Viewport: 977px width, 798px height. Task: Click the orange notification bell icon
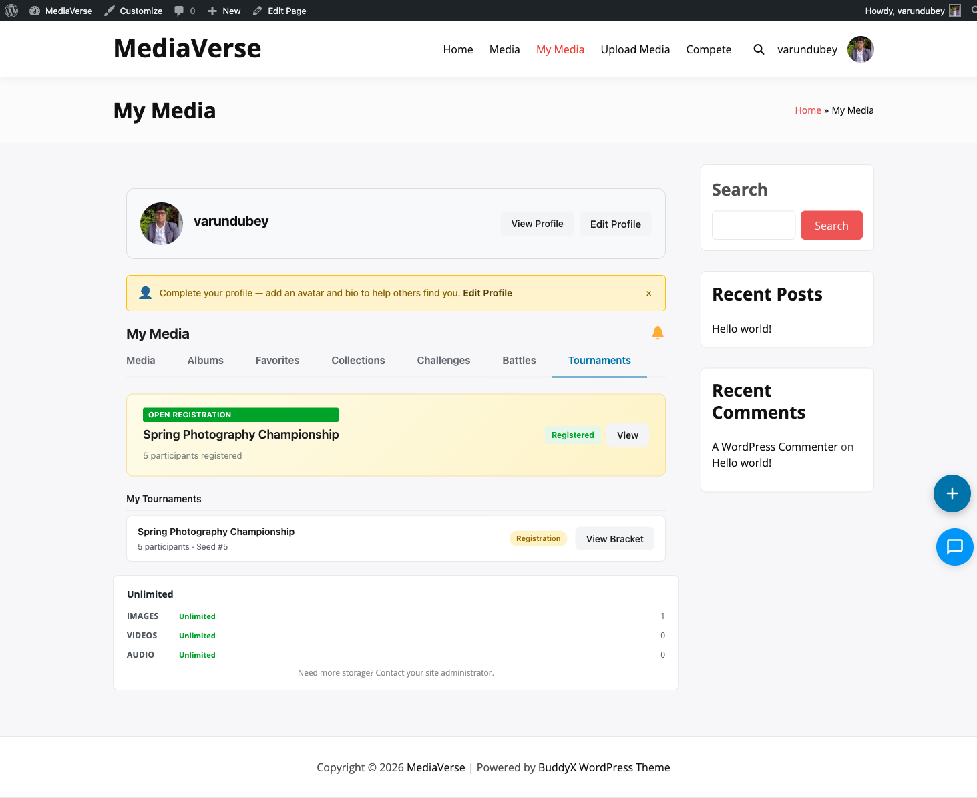657,333
